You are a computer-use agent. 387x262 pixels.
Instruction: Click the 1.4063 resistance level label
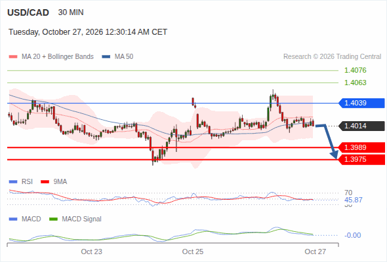(x=355, y=83)
